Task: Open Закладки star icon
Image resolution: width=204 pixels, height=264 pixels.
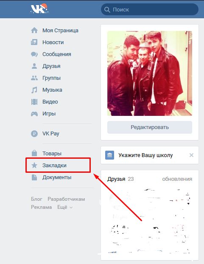Action: click(34, 166)
